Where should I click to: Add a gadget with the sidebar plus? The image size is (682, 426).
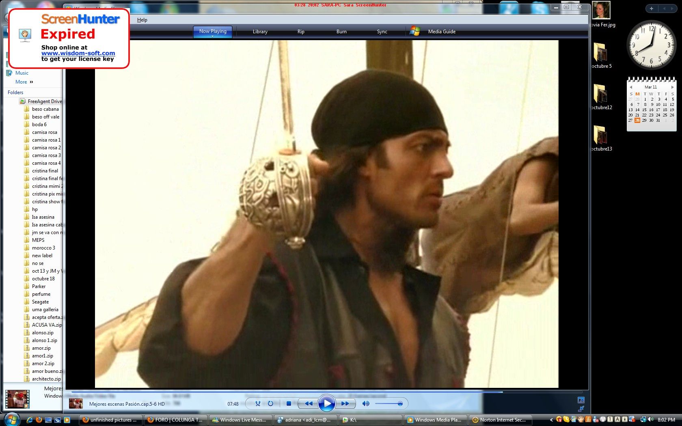652,9
